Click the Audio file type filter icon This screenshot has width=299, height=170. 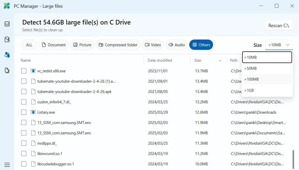(171, 45)
